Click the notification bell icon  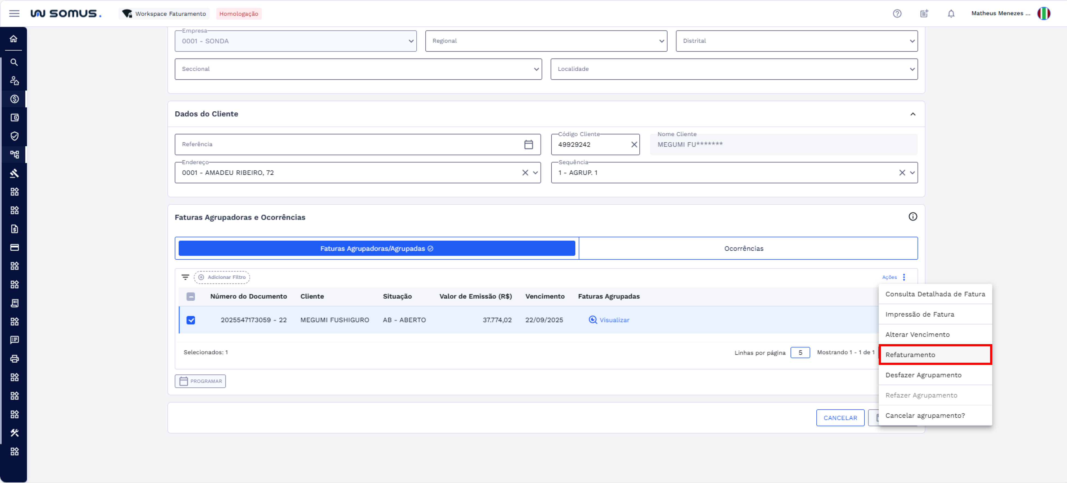pyautogui.click(x=951, y=14)
